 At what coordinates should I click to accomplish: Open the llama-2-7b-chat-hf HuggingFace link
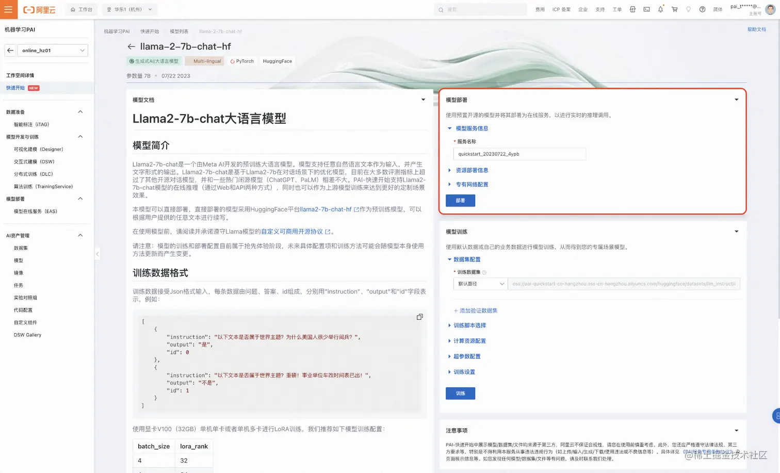[x=329, y=209]
